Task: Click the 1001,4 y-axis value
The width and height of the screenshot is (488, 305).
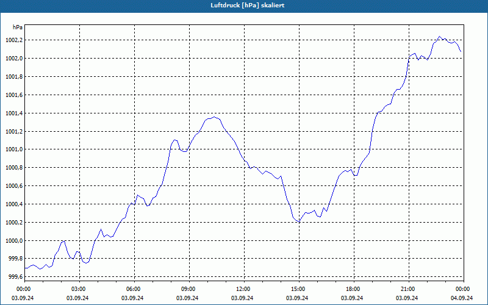Action: pyautogui.click(x=14, y=113)
